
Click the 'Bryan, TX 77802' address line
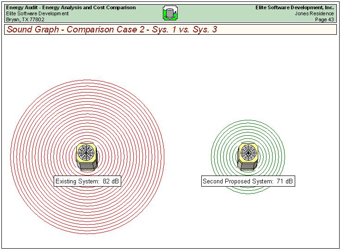coord(25,20)
